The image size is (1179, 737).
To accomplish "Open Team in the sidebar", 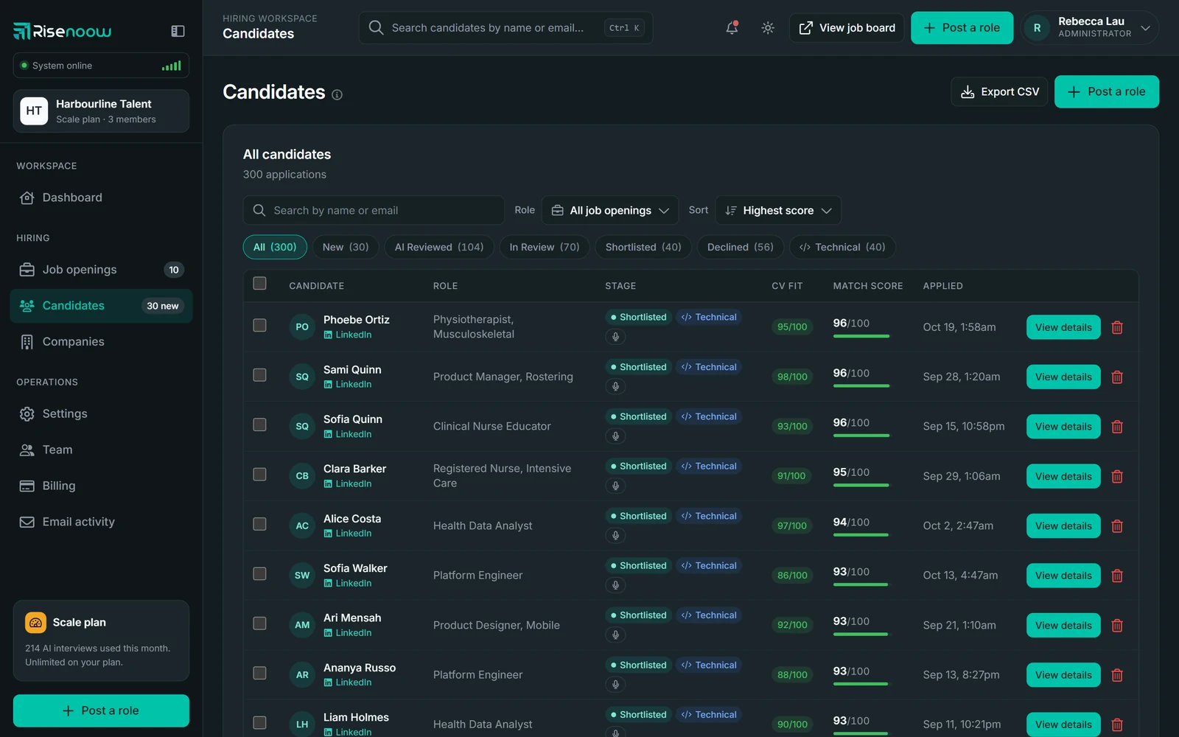I will (x=101, y=450).
